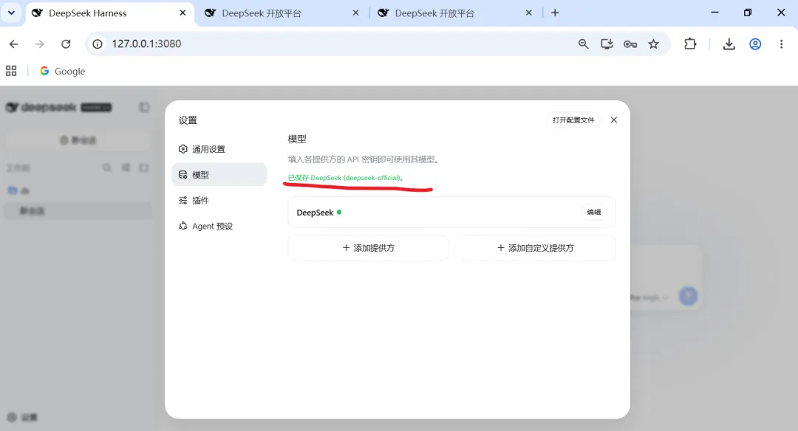Click the 设置 dialog title
The image size is (798, 431).
(x=188, y=120)
